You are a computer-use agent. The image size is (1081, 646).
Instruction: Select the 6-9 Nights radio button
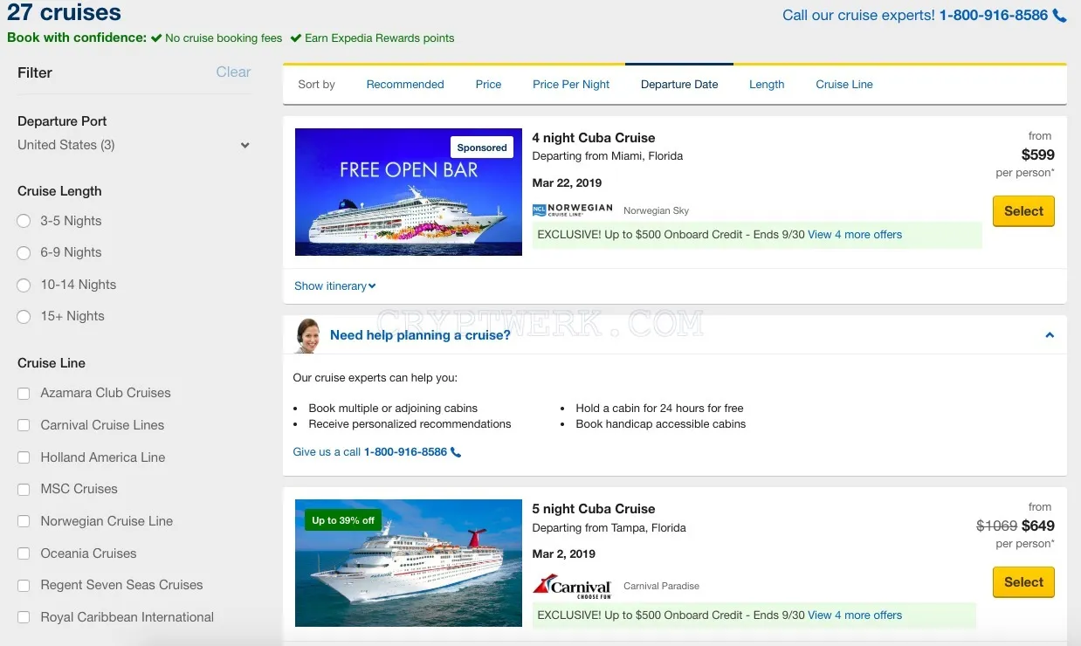24,253
